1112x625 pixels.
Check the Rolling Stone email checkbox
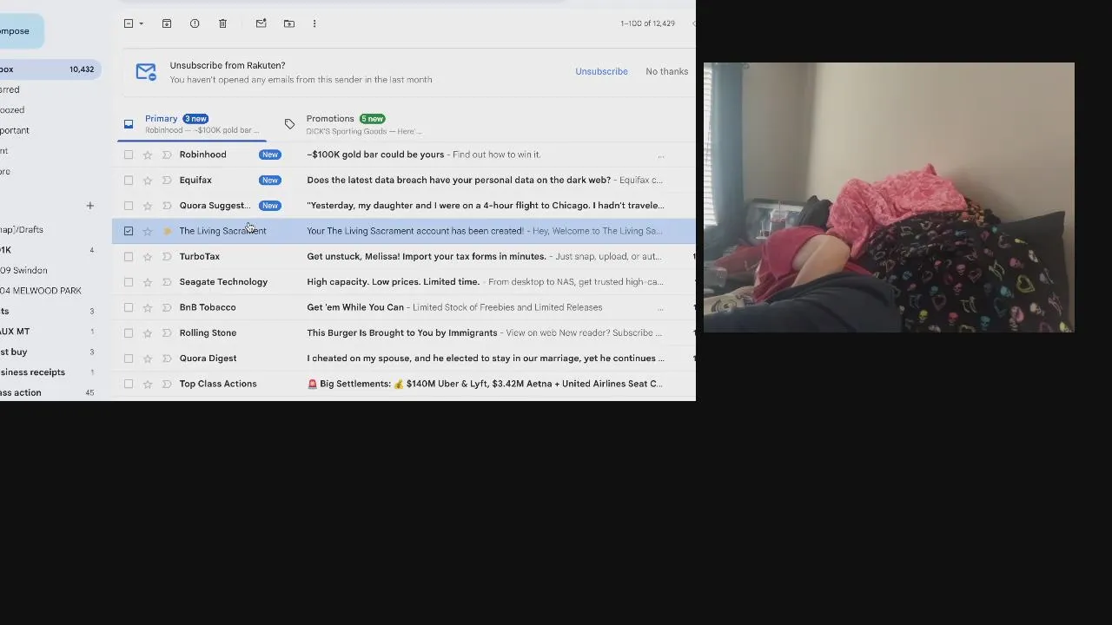tap(129, 332)
